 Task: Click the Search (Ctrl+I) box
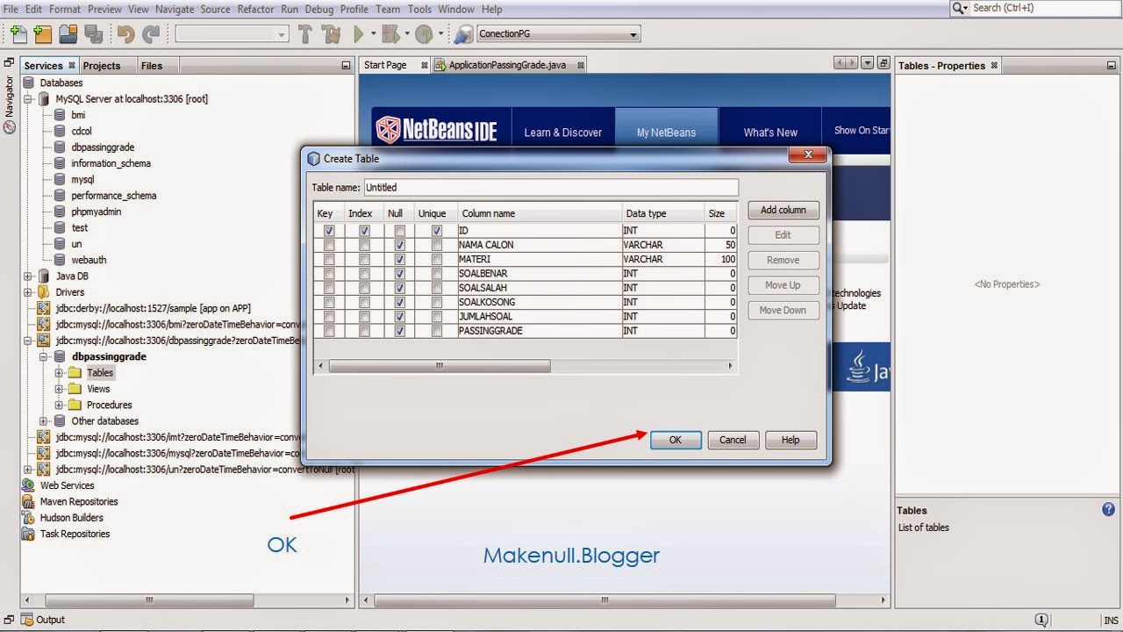[1037, 8]
